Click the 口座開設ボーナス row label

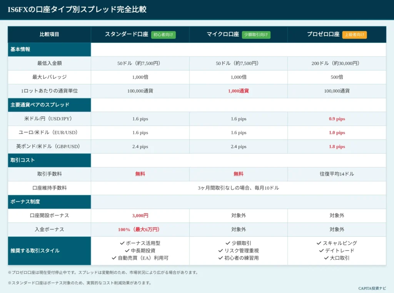click(x=50, y=215)
